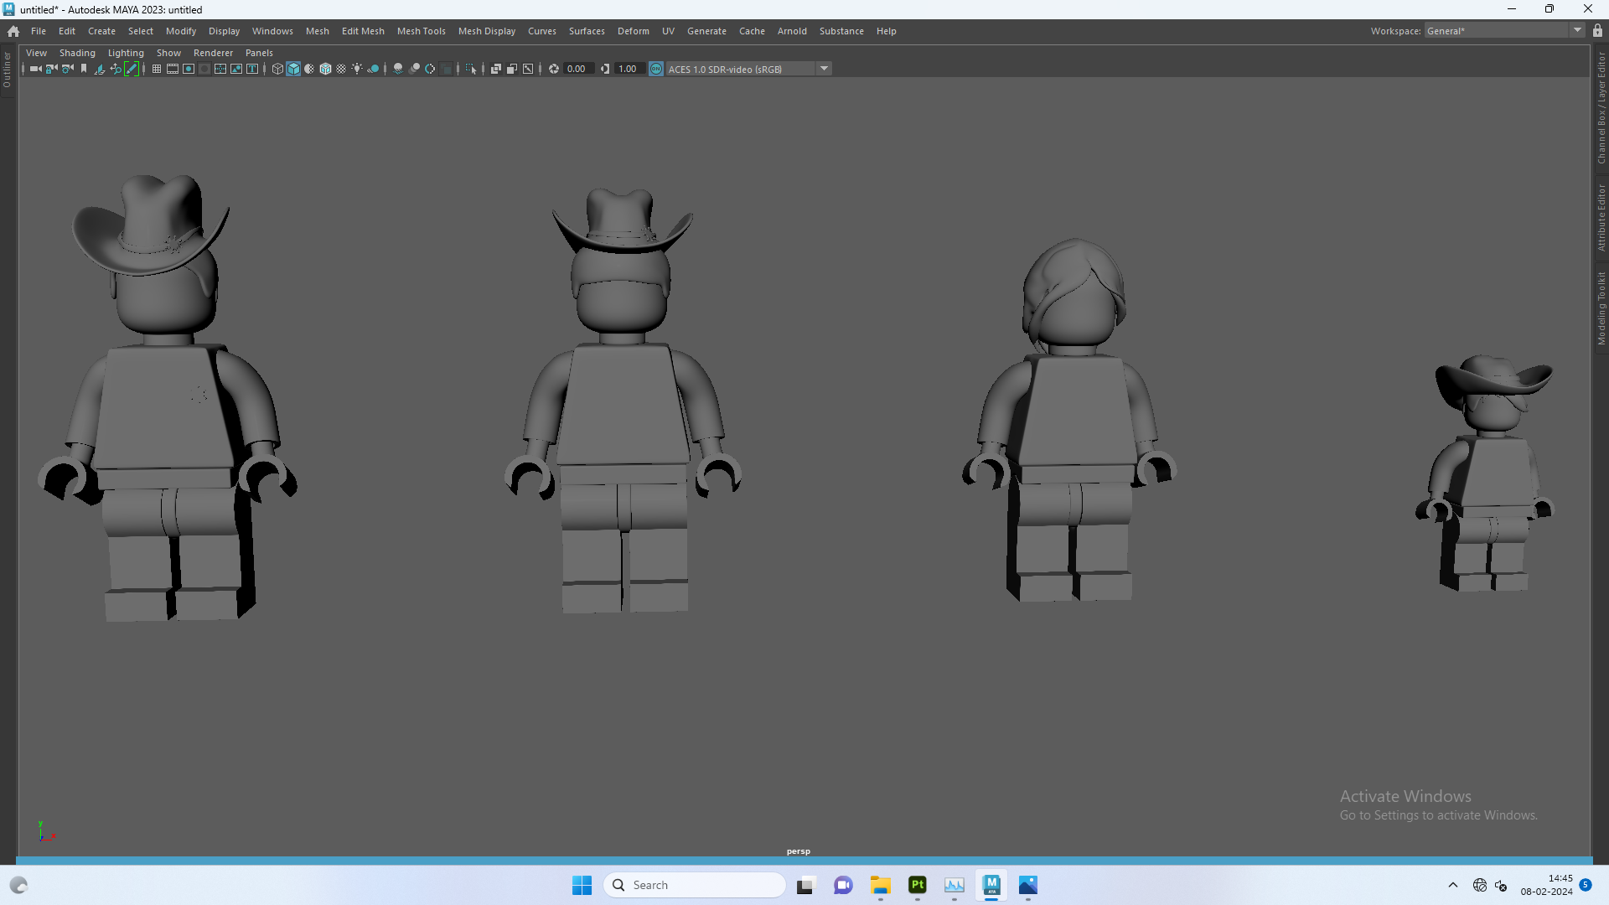Click the X-Ray icon
The image size is (1609, 905).
pos(496,69)
